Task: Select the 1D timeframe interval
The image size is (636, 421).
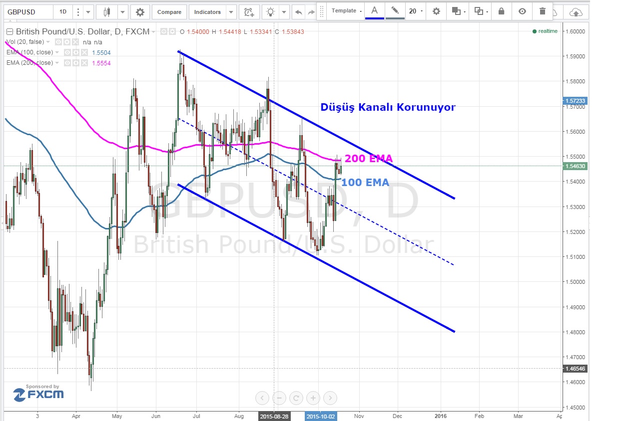Action: click(62, 12)
